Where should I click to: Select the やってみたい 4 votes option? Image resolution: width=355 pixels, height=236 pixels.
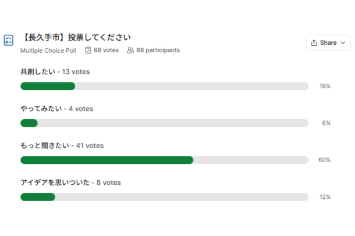57,109
